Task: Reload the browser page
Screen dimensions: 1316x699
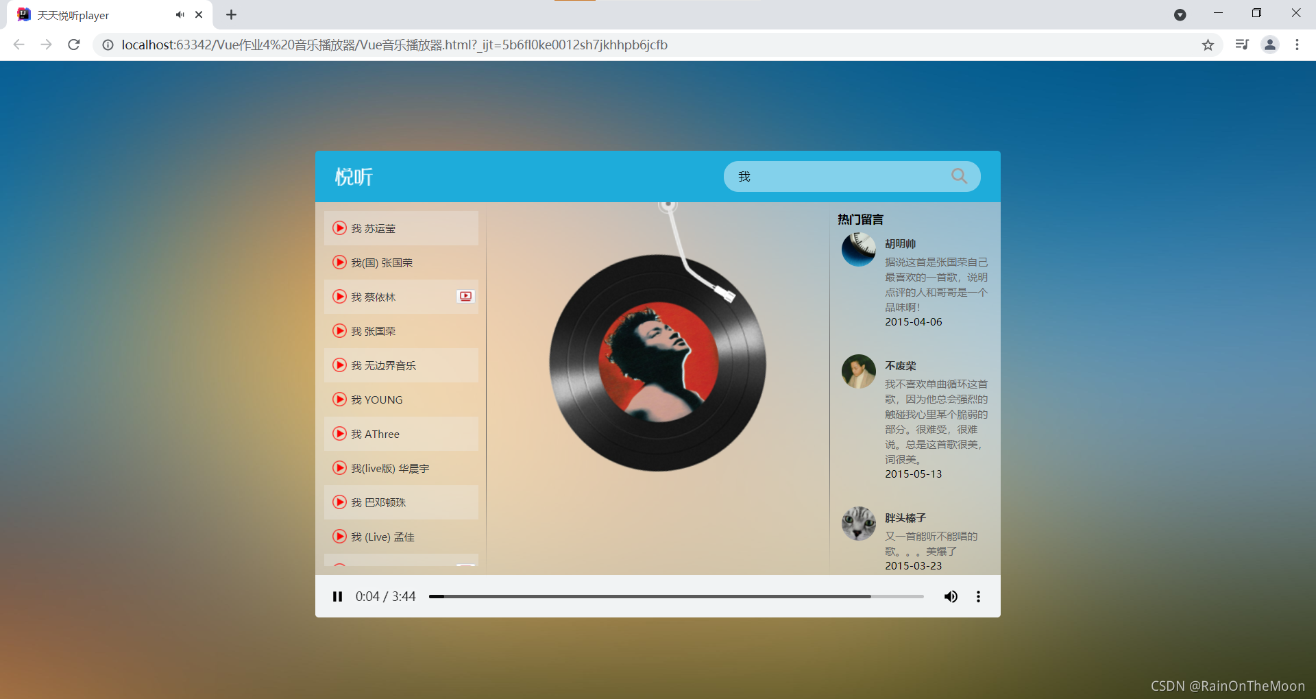Action: pos(74,45)
